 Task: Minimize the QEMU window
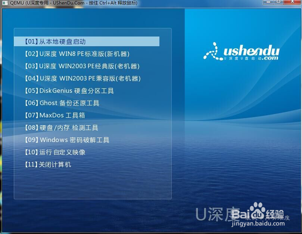269,2
